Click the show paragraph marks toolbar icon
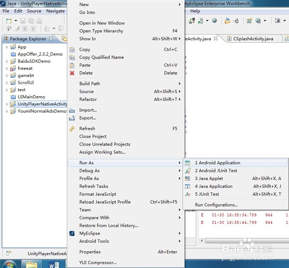 [x=33, y=29]
